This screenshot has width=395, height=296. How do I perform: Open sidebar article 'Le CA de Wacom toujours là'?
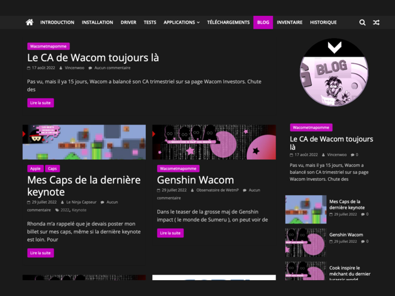(x=331, y=143)
